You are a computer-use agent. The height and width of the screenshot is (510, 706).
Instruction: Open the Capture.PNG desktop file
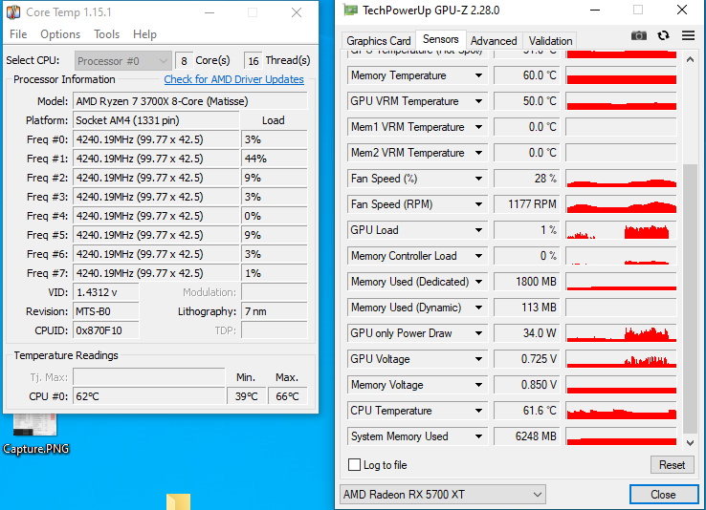coord(35,433)
